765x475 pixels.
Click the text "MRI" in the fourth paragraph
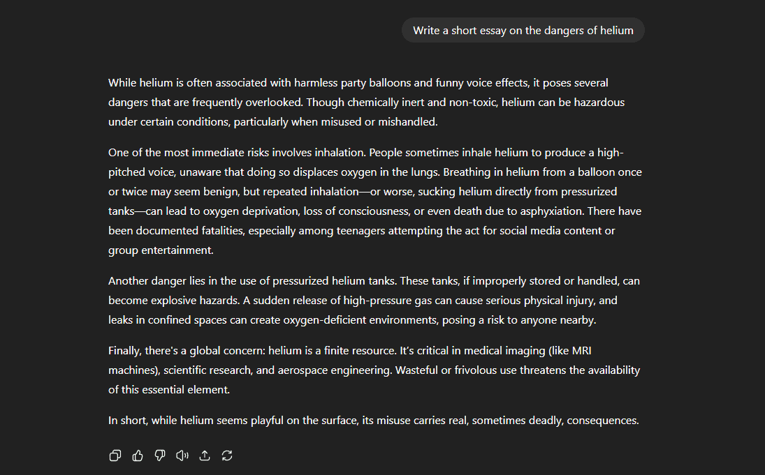[581, 351]
